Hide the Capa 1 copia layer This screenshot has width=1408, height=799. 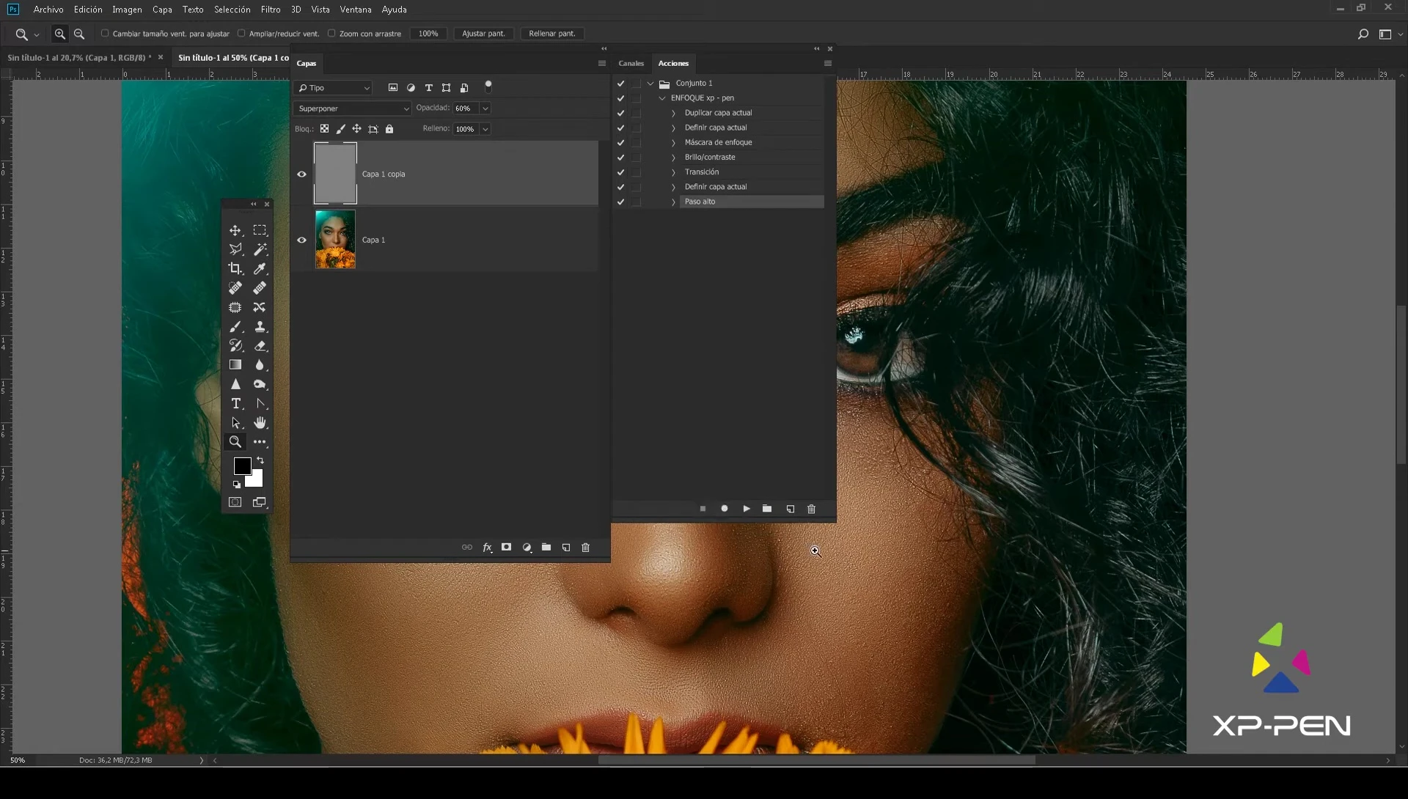coord(301,174)
